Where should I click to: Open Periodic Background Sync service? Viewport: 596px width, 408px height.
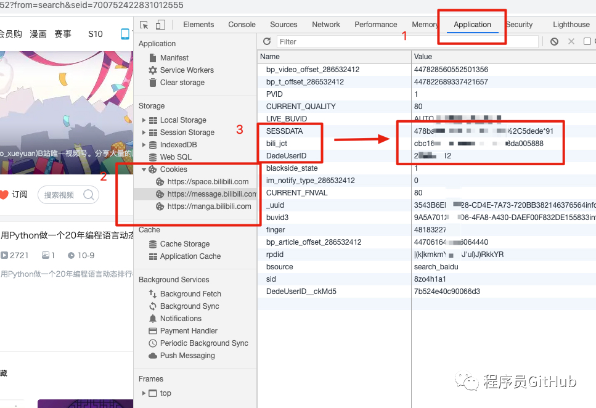tap(204, 343)
